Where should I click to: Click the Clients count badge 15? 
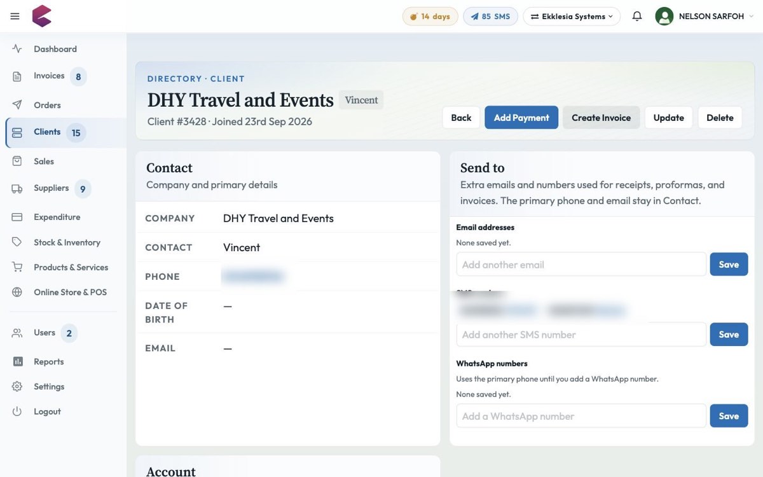76,133
